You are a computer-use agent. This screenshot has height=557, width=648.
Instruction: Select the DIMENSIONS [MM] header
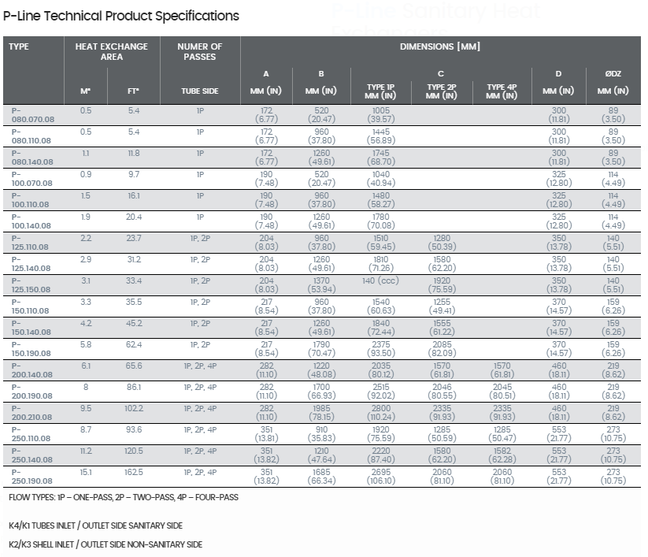439,46
